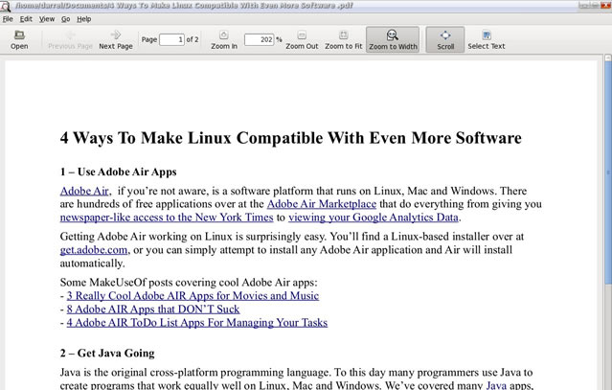Screen dimensions: 612x390
Task: Click the scrollbar up arrow
Action: pos(608,57)
